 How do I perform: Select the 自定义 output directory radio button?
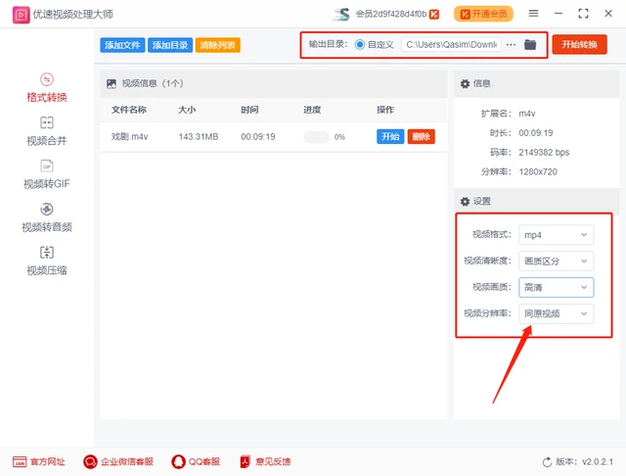coord(360,45)
